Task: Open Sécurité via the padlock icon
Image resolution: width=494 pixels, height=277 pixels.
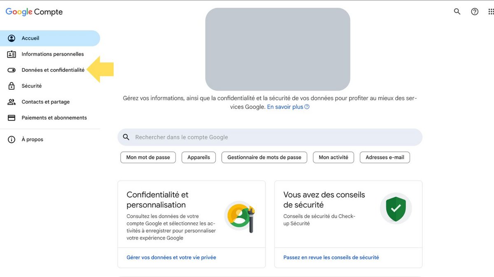Action: pos(12,86)
